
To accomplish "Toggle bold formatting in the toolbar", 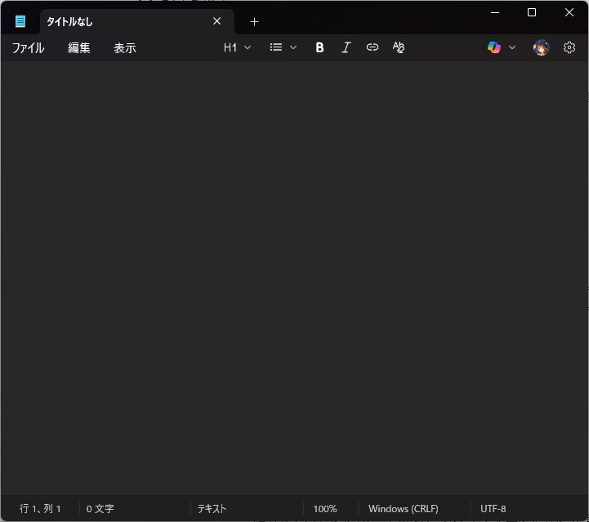I will (319, 47).
